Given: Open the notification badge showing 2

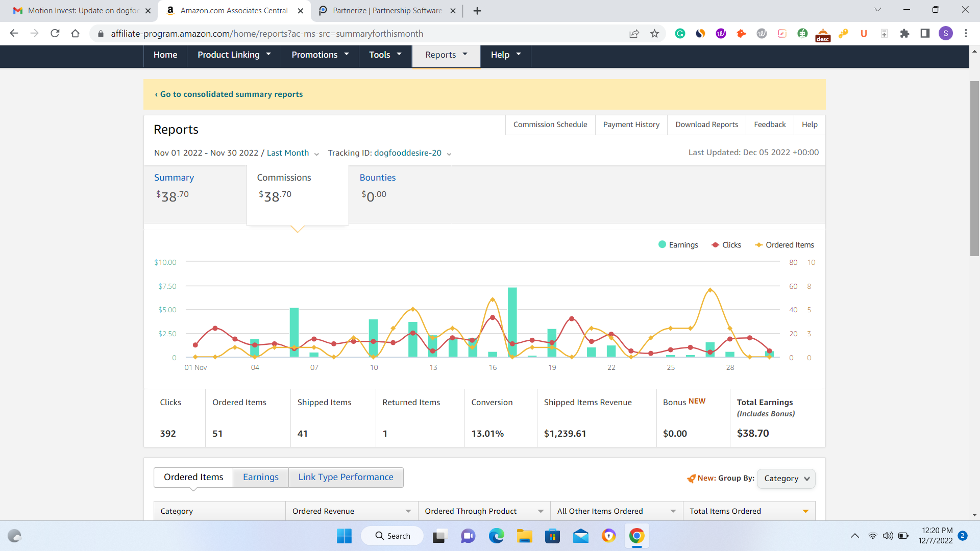Looking at the screenshot, I should [x=962, y=536].
